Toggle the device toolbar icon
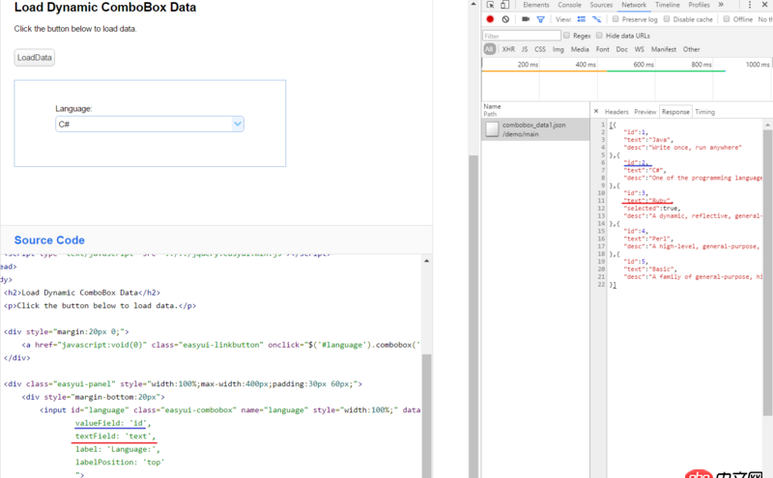This screenshot has height=478, width=773. click(x=506, y=5)
